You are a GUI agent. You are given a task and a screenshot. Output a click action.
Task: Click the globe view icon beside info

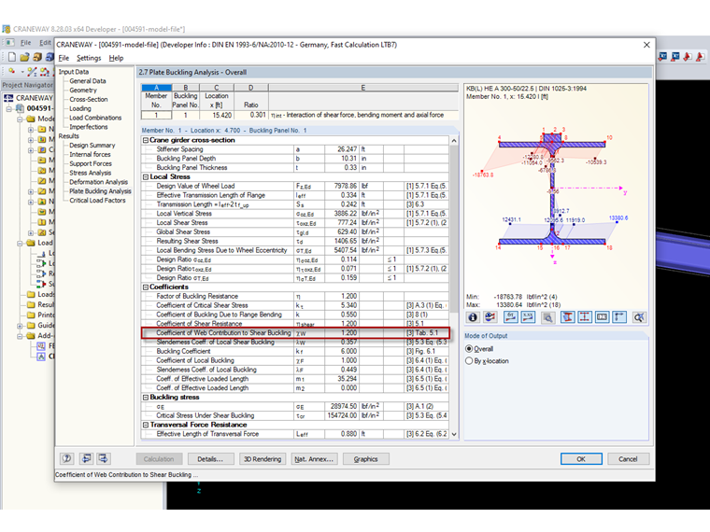(490, 317)
